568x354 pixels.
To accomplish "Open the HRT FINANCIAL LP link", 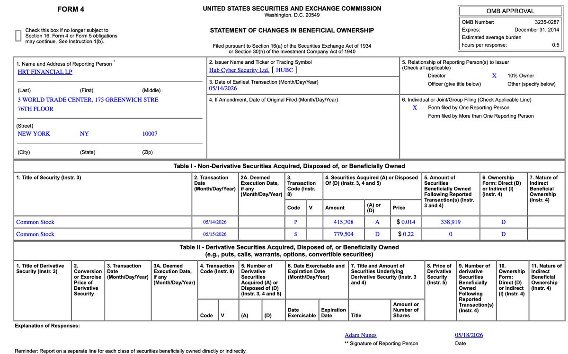I will (45, 72).
